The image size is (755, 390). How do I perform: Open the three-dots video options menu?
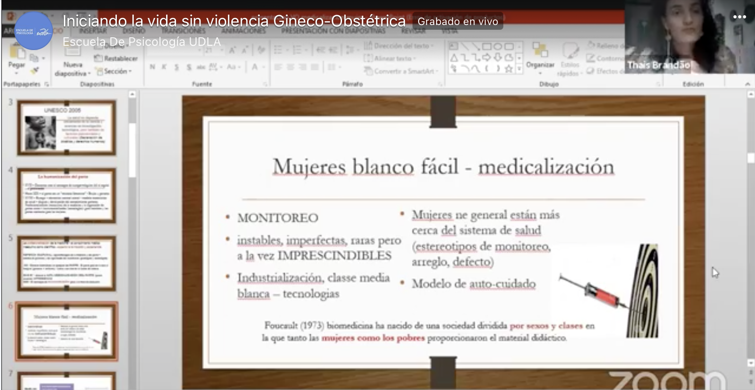(x=739, y=17)
